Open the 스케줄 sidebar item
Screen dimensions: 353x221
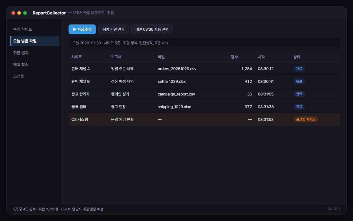coord(35,76)
